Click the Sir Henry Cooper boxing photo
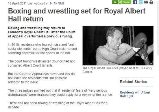This screenshot has height=112, width=159. [118, 45]
